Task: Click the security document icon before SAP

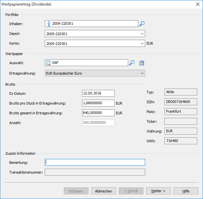Action: click(48, 63)
